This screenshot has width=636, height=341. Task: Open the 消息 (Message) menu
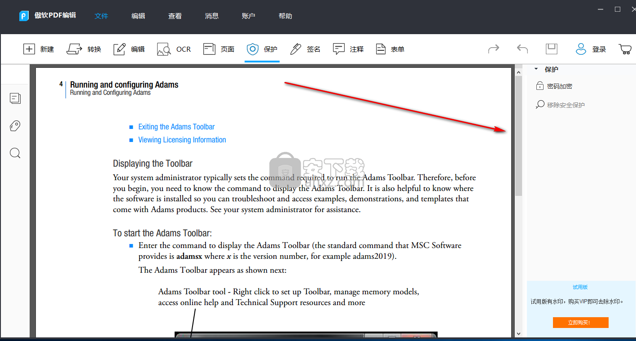point(212,16)
